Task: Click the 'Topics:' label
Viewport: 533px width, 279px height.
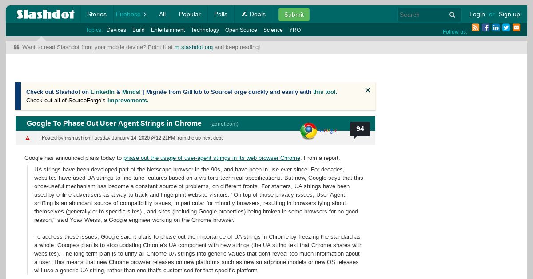Action: 94,30
